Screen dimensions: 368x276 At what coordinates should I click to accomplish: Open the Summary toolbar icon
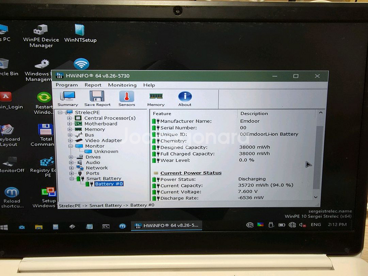pos(68,98)
